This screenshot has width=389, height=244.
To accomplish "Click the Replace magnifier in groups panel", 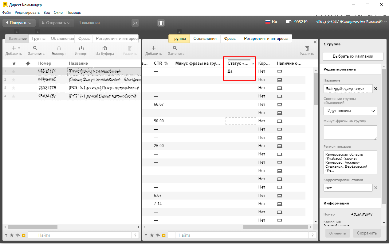I will (x=175, y=48).
